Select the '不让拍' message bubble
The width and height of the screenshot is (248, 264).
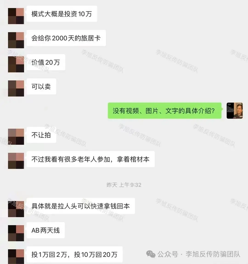click(41, 135)
